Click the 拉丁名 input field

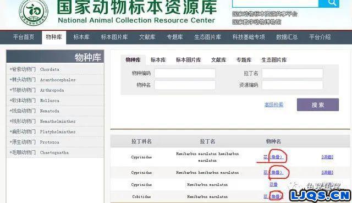point(293,73)
